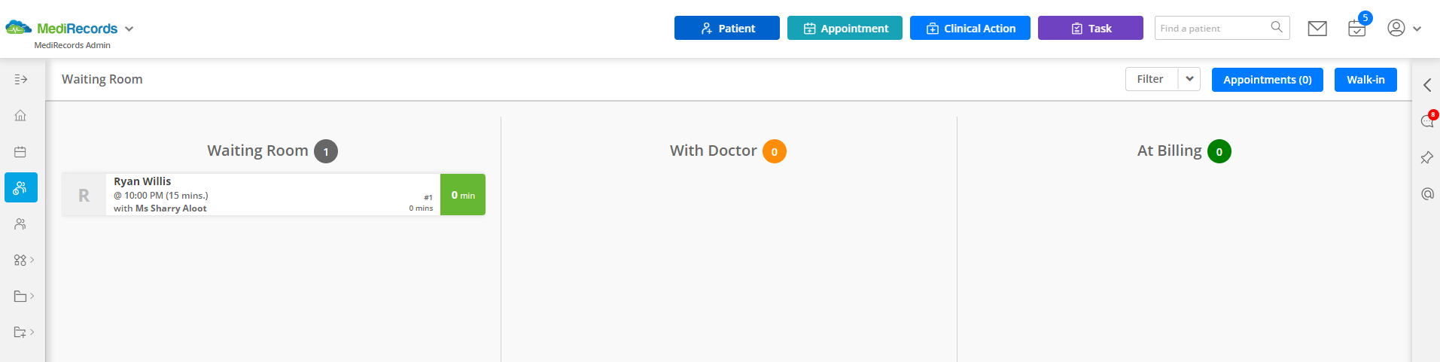This screenshot has width=1440, height=362.
Task: Expand the folder sidebar item
Action: [x=24, y=296]
